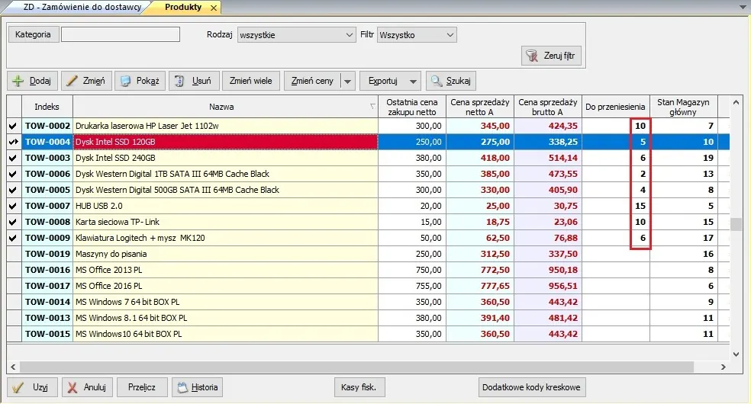This screenshot has width=751, height=404.
Task: Click the checkmark icon on Użyj
Action: point(18,387)
